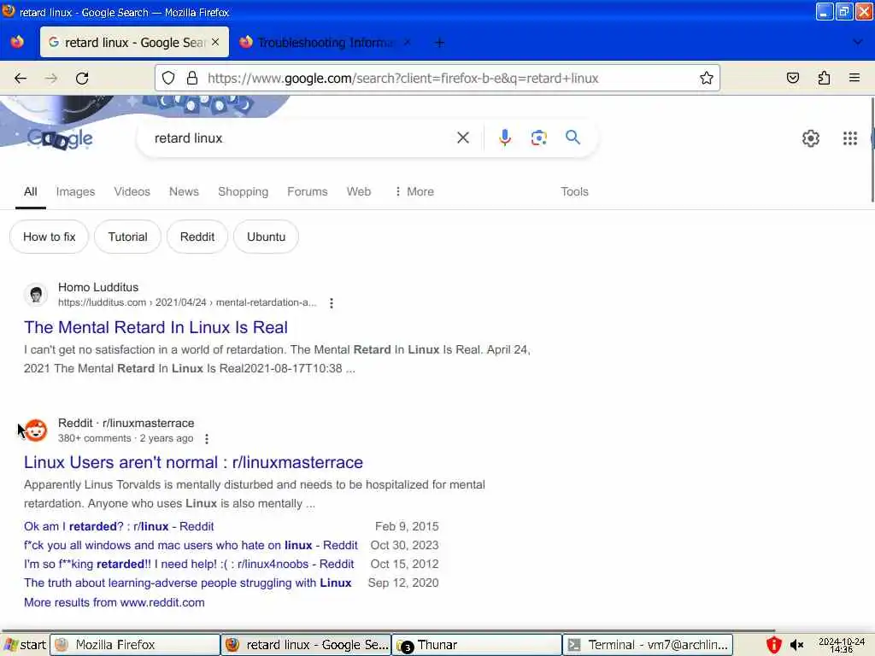Click the taskbar clock 2024-10-24
Screen dimensions: 875x656
pyautogui.click(x=842, y=646)
